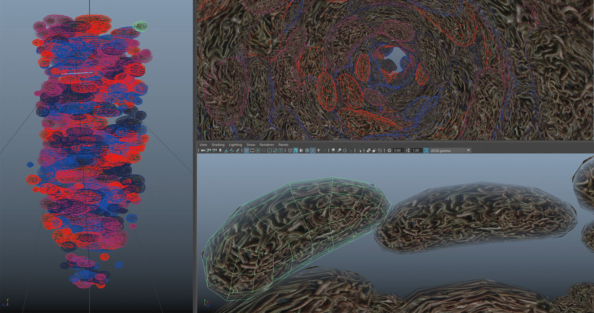Click the Select Camera icon
The height and width of the screenshot is (313, 594).
[203, 150]
